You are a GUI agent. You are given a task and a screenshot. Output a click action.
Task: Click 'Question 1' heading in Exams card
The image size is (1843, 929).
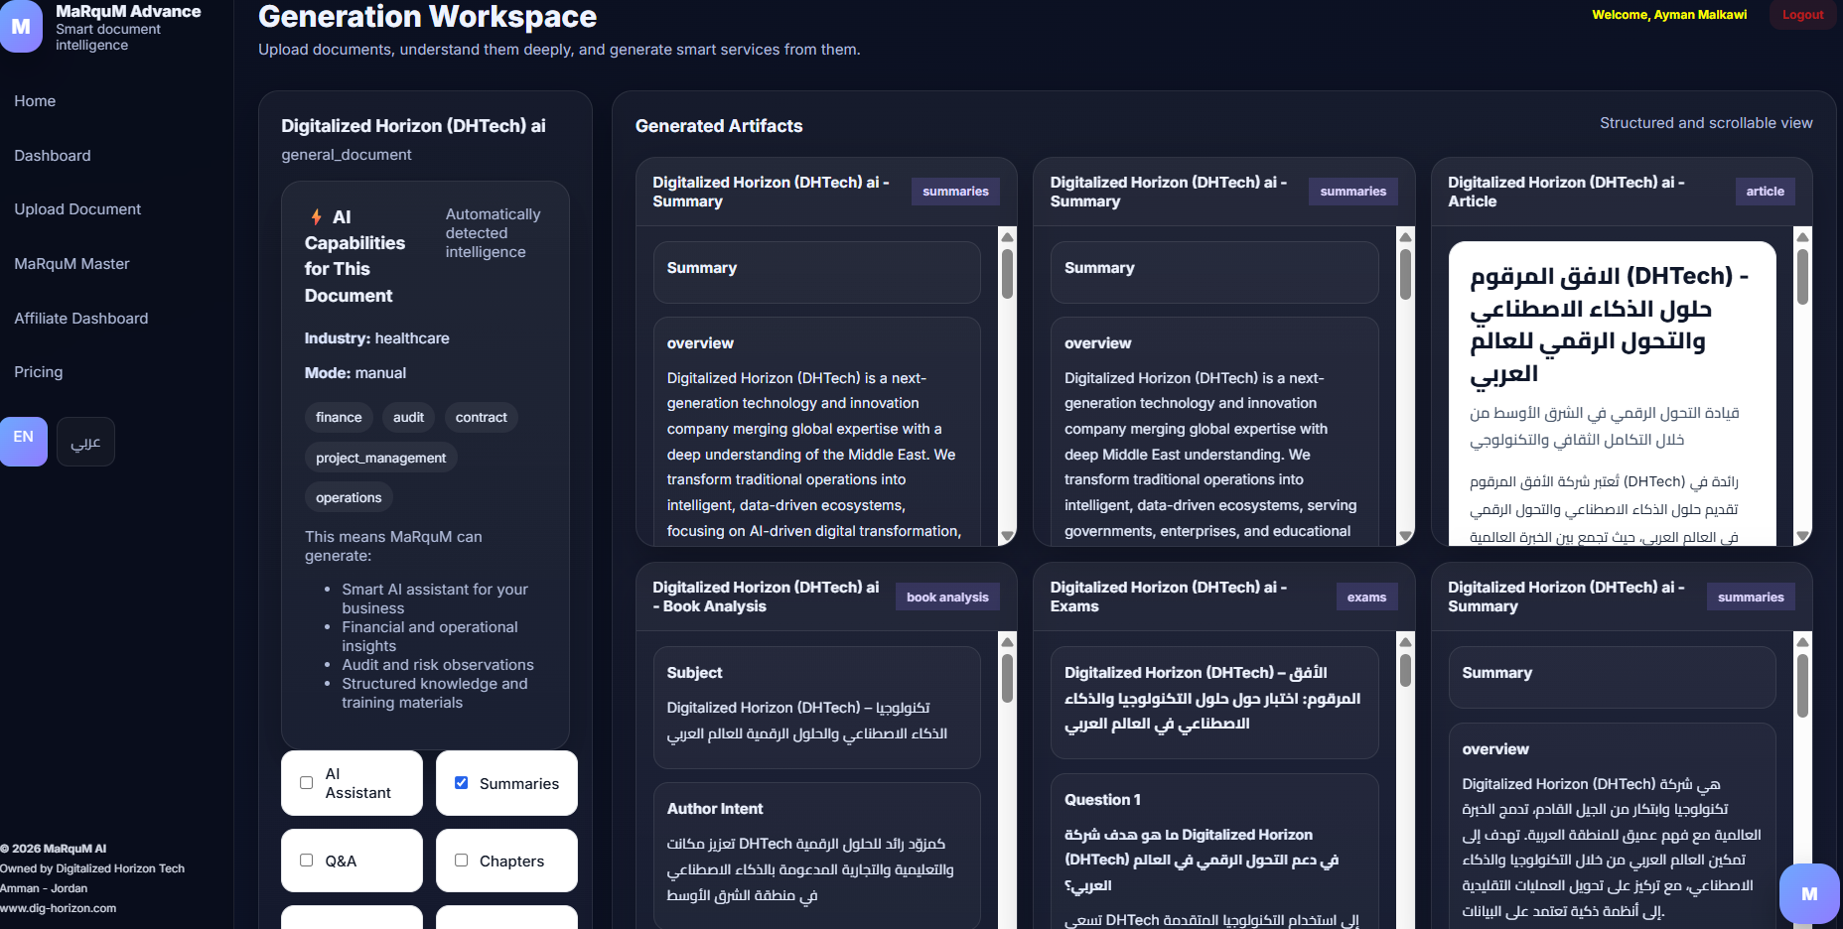[x=1102, y=800]
